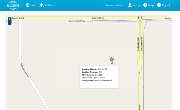
Task: Click the AIU-0288 station info popup
Action: click(x=99, y=77)
